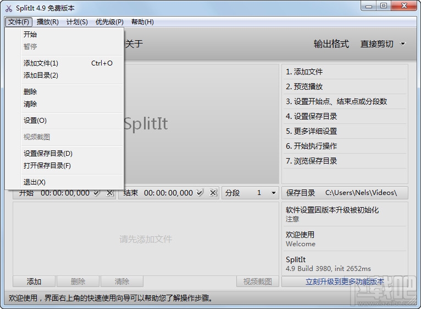
Task: Clear start time with its X icon
Action: (x=110, y=193)
